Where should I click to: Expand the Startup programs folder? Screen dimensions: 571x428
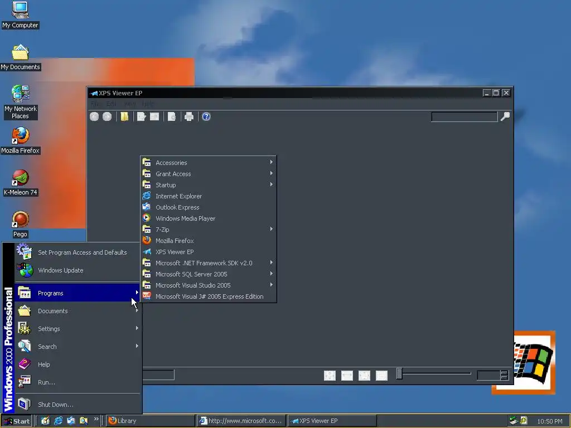209,185
